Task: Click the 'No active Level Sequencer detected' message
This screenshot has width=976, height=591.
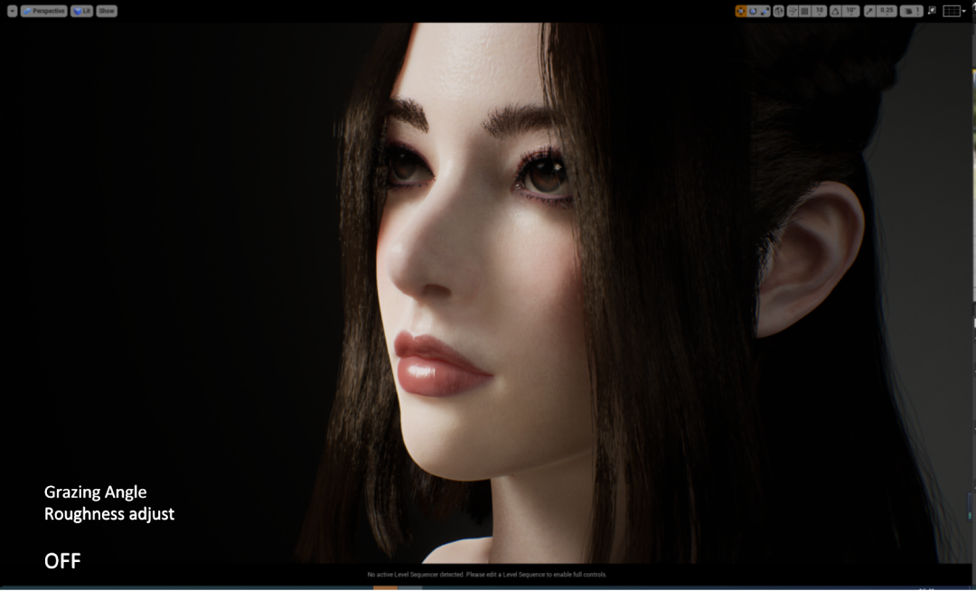Action: point(487,575)
